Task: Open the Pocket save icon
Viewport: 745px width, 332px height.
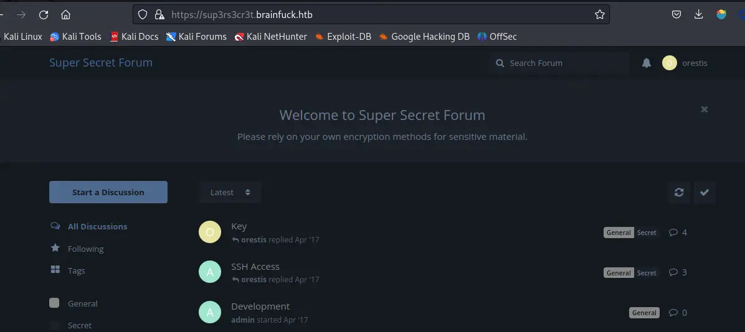Action: [676, 15]
